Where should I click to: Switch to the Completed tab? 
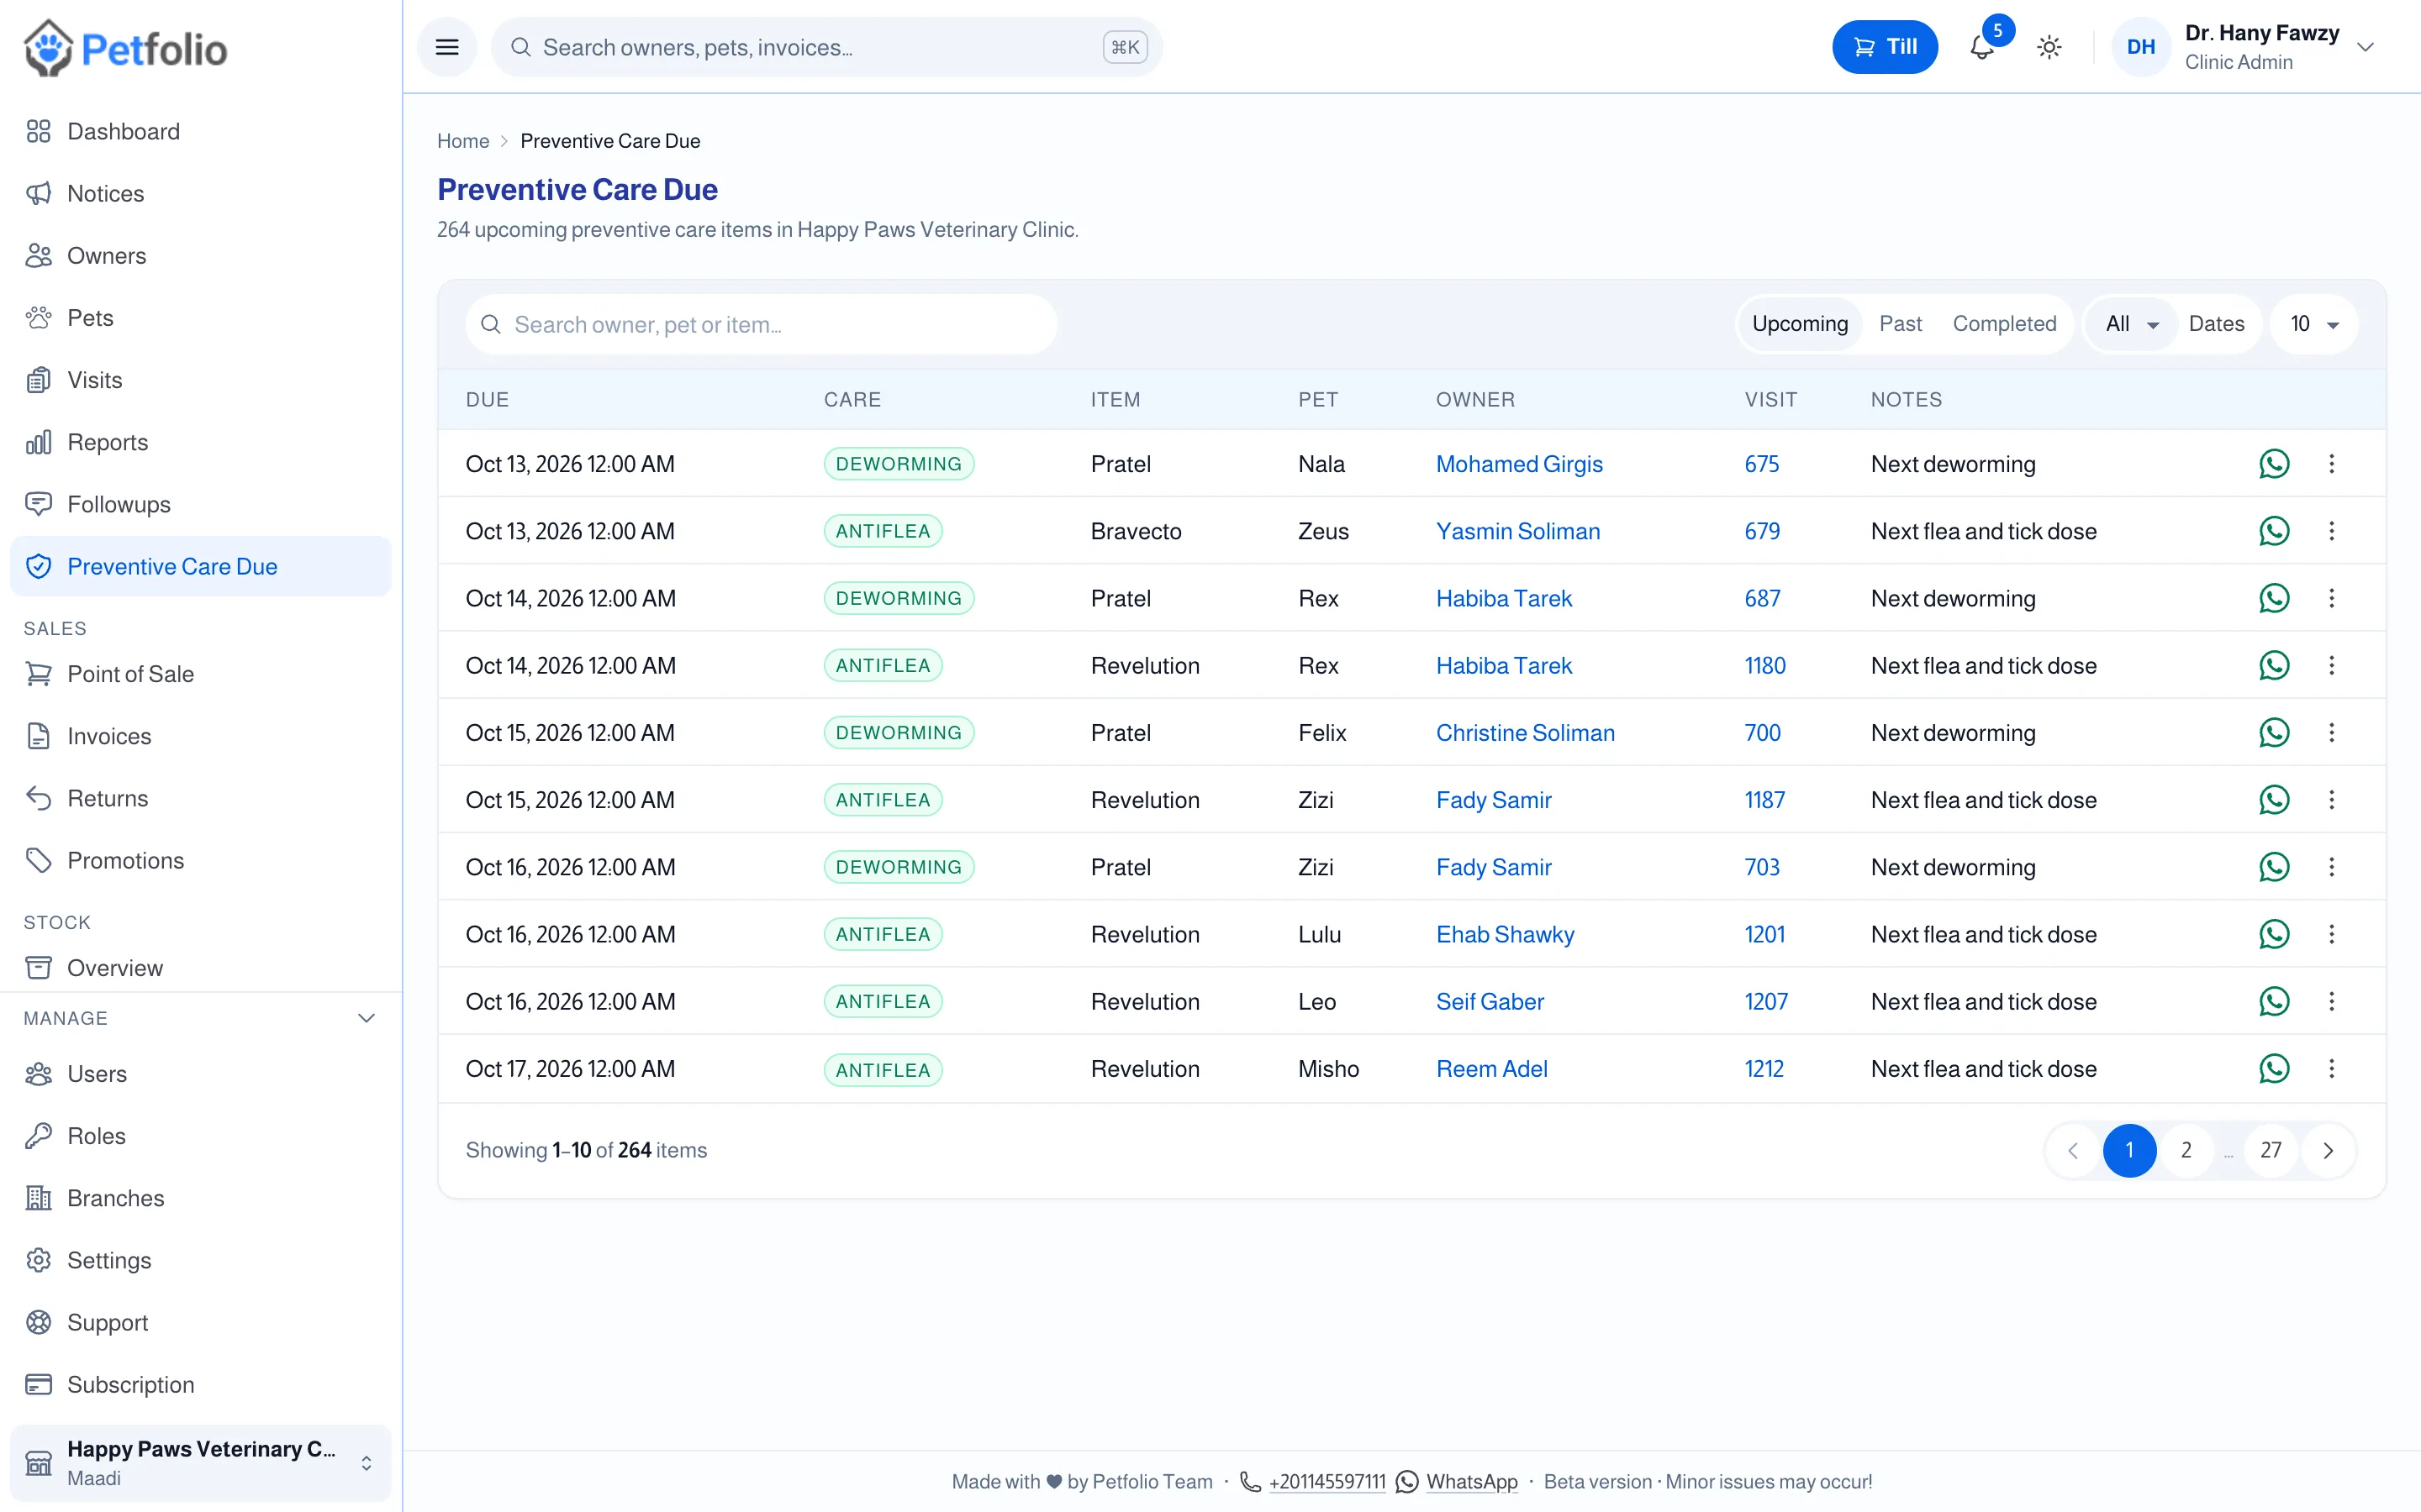click(2004, 324)
